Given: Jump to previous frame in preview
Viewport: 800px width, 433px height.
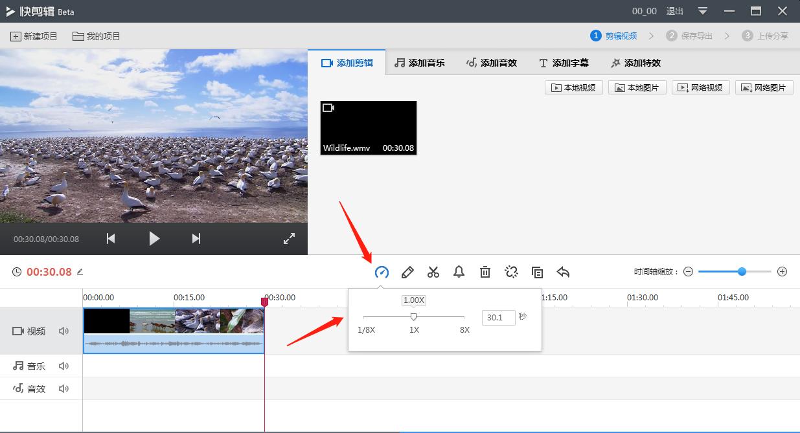Looking at the screenshot, I should click(111, 239).
